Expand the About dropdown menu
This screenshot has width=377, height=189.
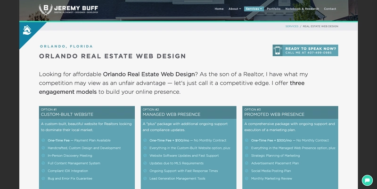coord(235,9)
